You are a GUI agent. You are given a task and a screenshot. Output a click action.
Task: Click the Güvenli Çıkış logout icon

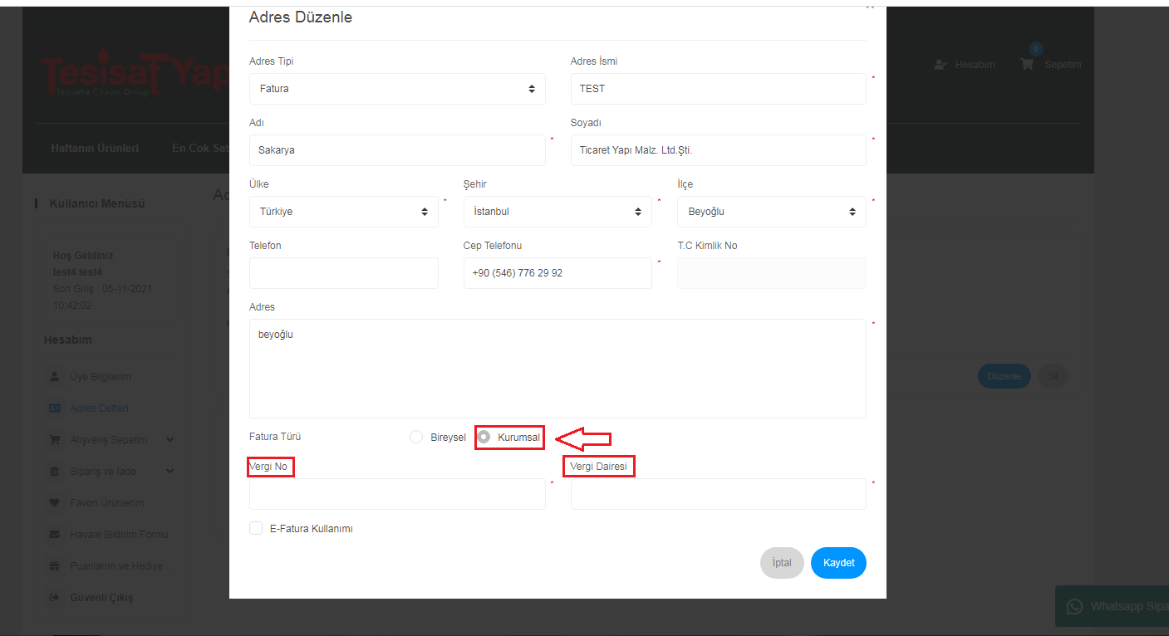[55, 597]
